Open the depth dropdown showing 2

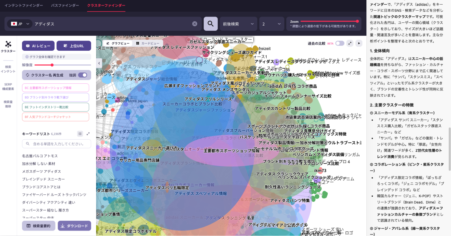(271, 24)
